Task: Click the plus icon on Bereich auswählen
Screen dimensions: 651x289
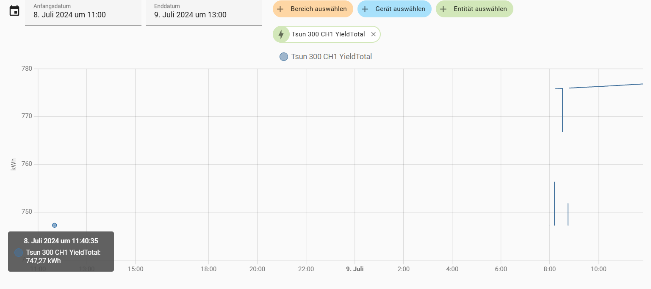Action: click(280, 9)
